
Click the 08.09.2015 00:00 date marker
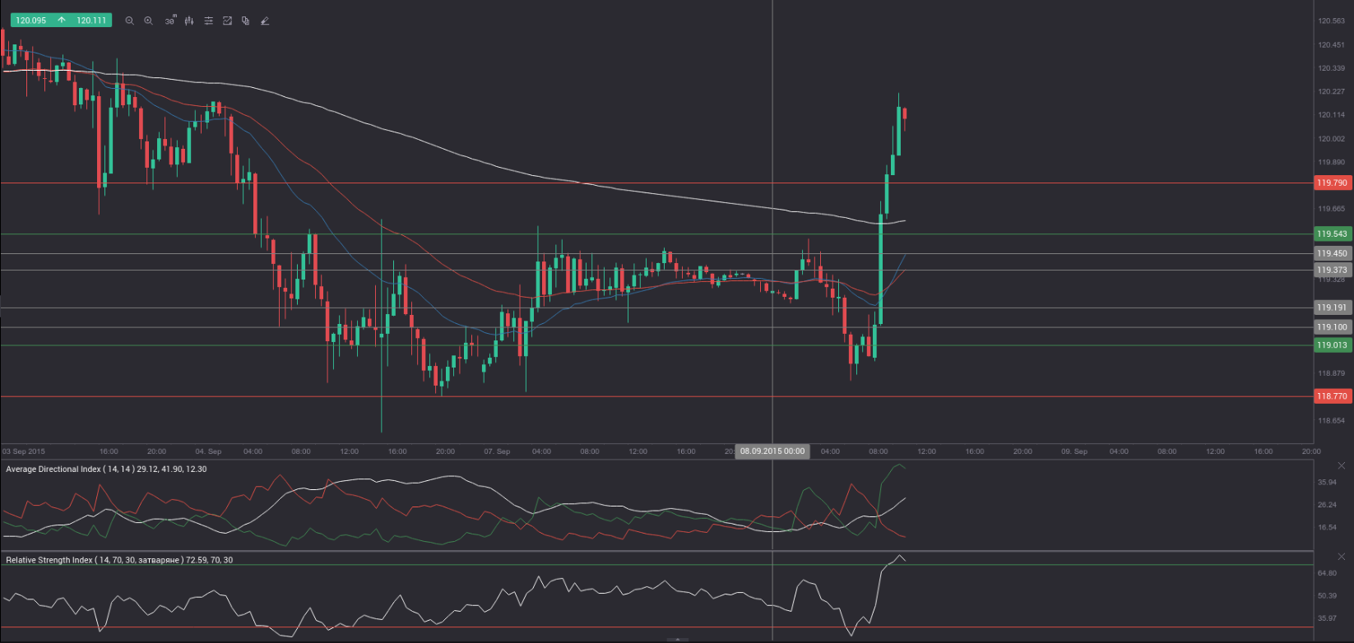pyautogui.click(x=772, y=451)
